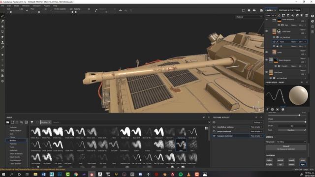Open Main shader dropdown for tanque material

coord(256,136)
